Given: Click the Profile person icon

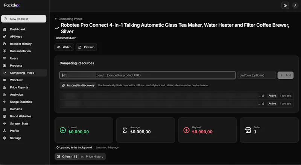Looking at the screenshot, I should (x=5, y=131).
